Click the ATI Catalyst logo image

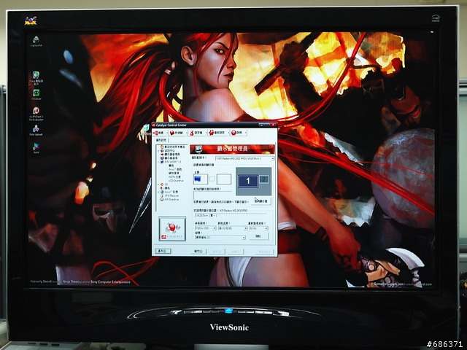pyautogui.click(x=172, y=228)
